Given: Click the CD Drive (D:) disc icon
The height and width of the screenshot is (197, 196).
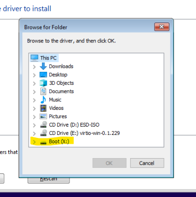Looking at the screenshot, I should [43, 125].
